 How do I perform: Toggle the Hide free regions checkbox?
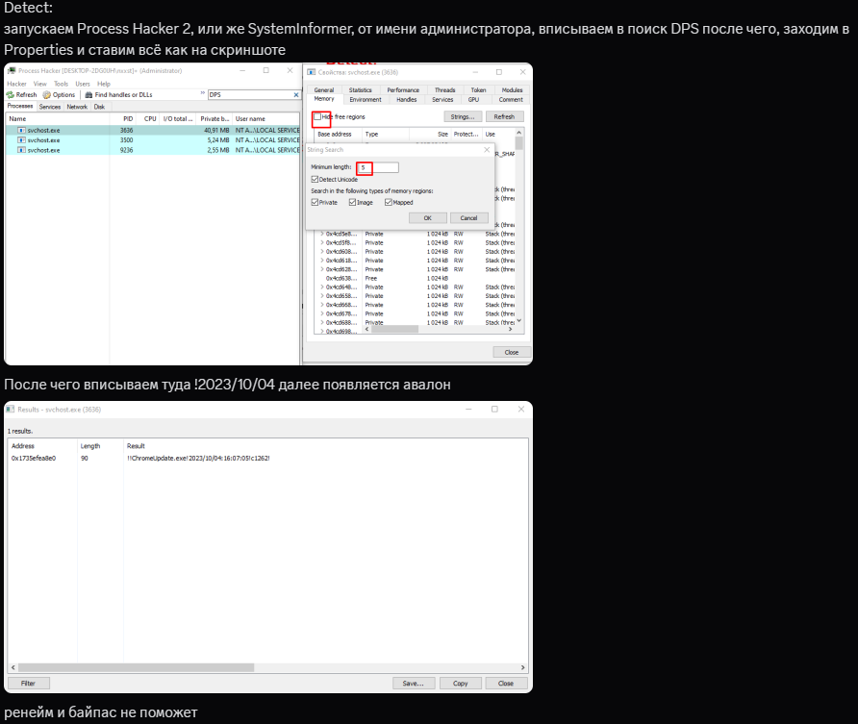point(317,116)
